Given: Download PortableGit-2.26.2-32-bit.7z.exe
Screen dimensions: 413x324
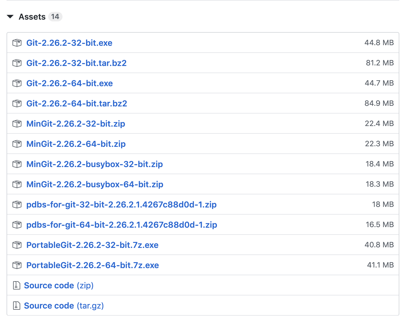Looking at the screenshot, I should [93, 245].
